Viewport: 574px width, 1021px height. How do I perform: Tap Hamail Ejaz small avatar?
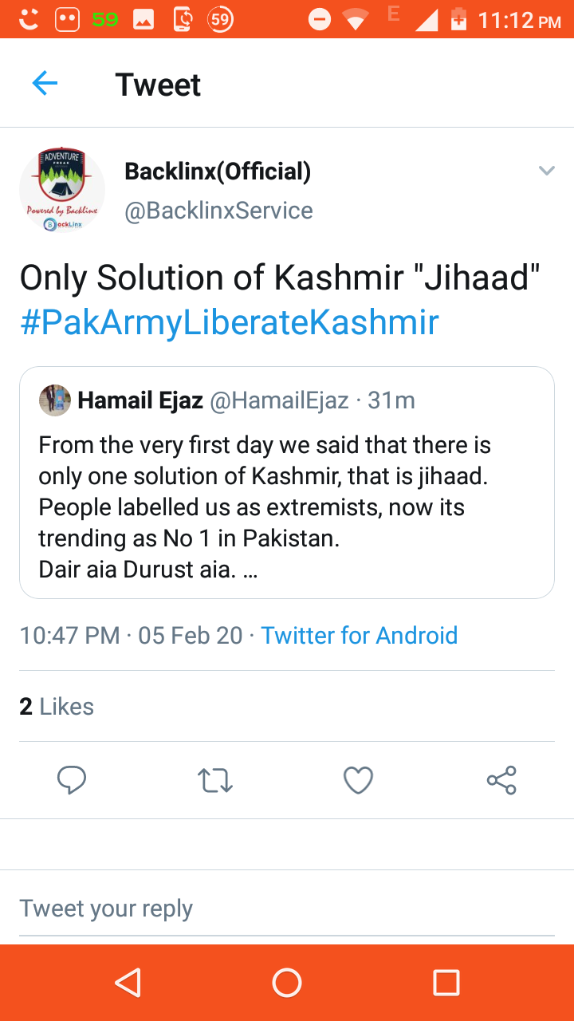[x=54, y=400]
